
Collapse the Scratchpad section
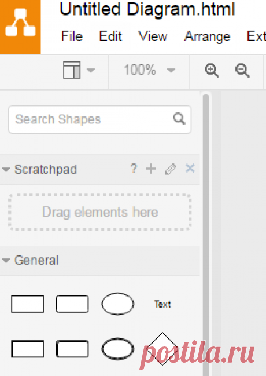coord(6,170)
